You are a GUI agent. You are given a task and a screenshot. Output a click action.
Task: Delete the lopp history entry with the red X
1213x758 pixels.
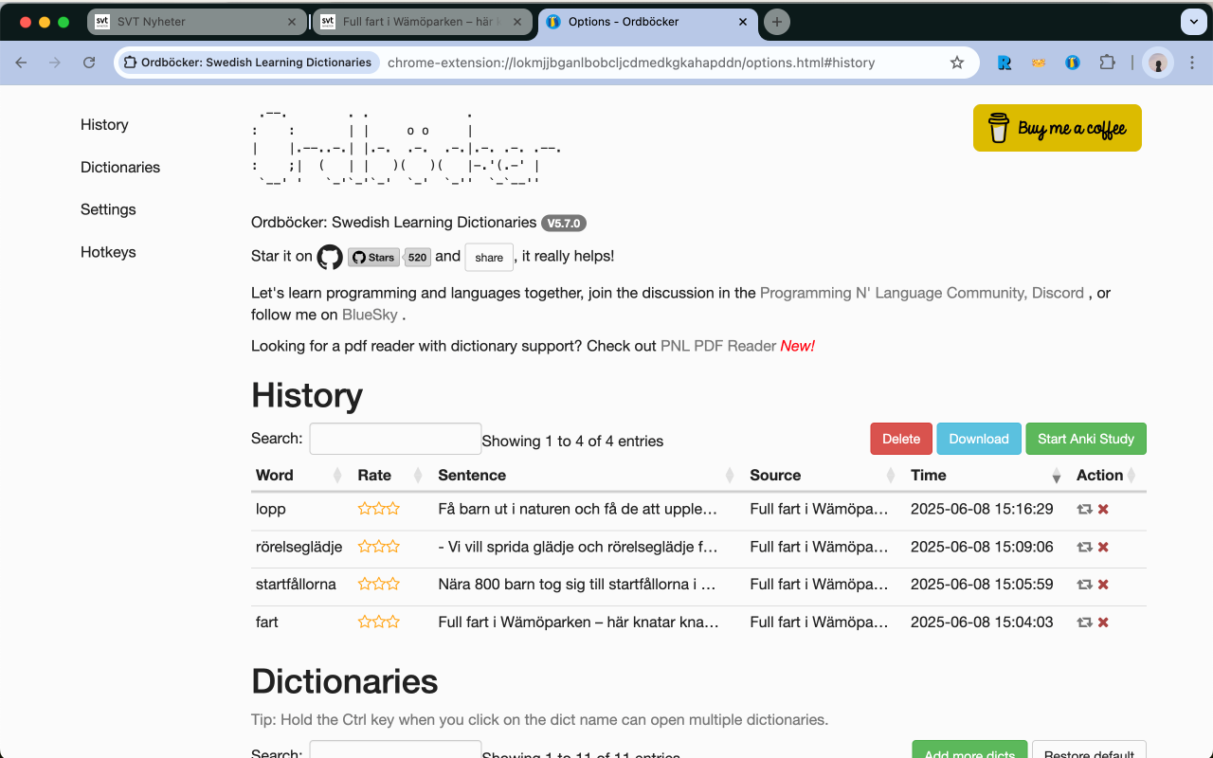coord(1103,509)
